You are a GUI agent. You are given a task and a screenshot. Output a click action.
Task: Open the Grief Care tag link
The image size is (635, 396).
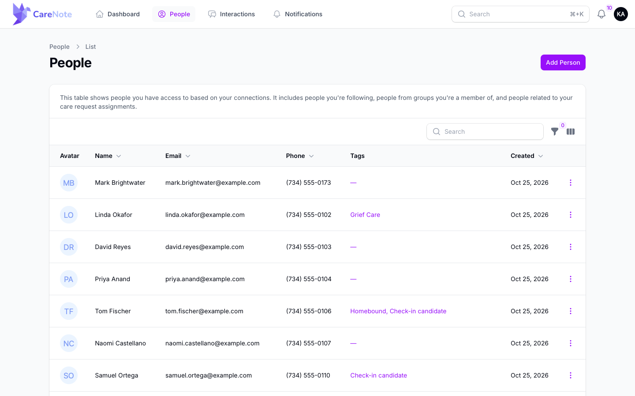coord(365,215)
